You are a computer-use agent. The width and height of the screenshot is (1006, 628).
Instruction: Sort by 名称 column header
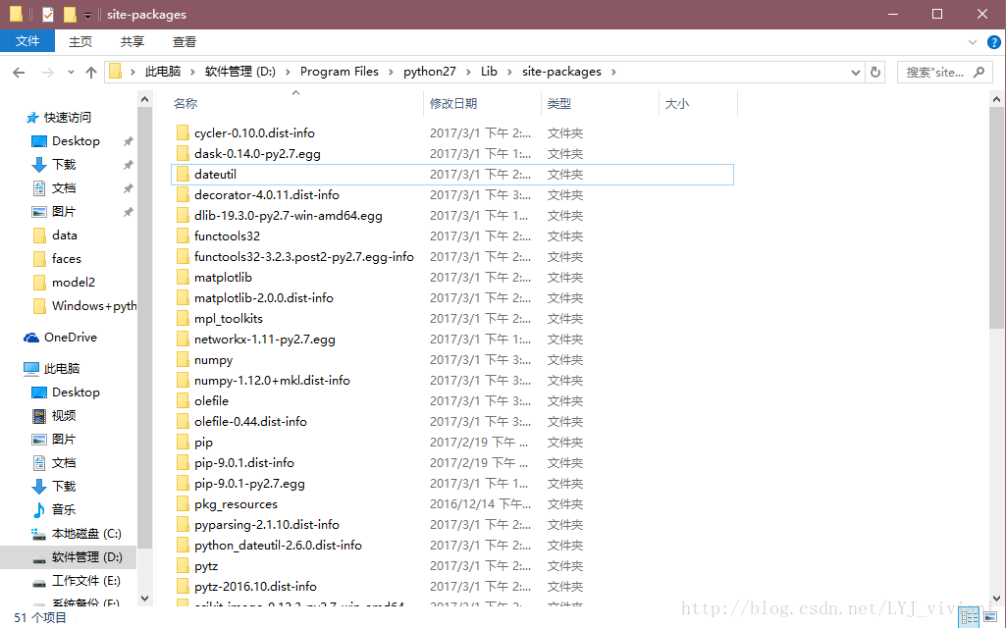[x=185, y=103]
